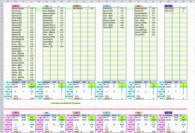
Task: Select row header 77
Action: click(2, 110)
